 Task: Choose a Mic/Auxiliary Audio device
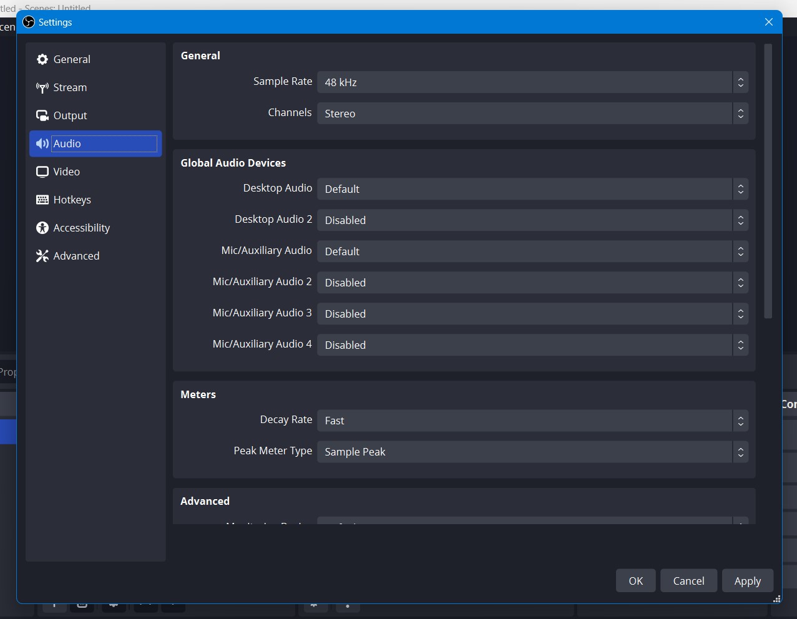point(532,251)
